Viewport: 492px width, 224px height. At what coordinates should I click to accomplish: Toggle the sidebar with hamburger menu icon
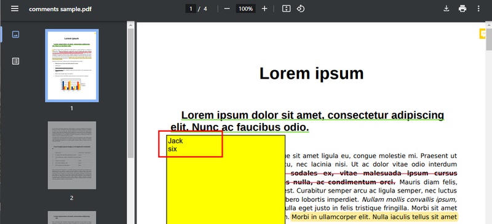(15, 9)
